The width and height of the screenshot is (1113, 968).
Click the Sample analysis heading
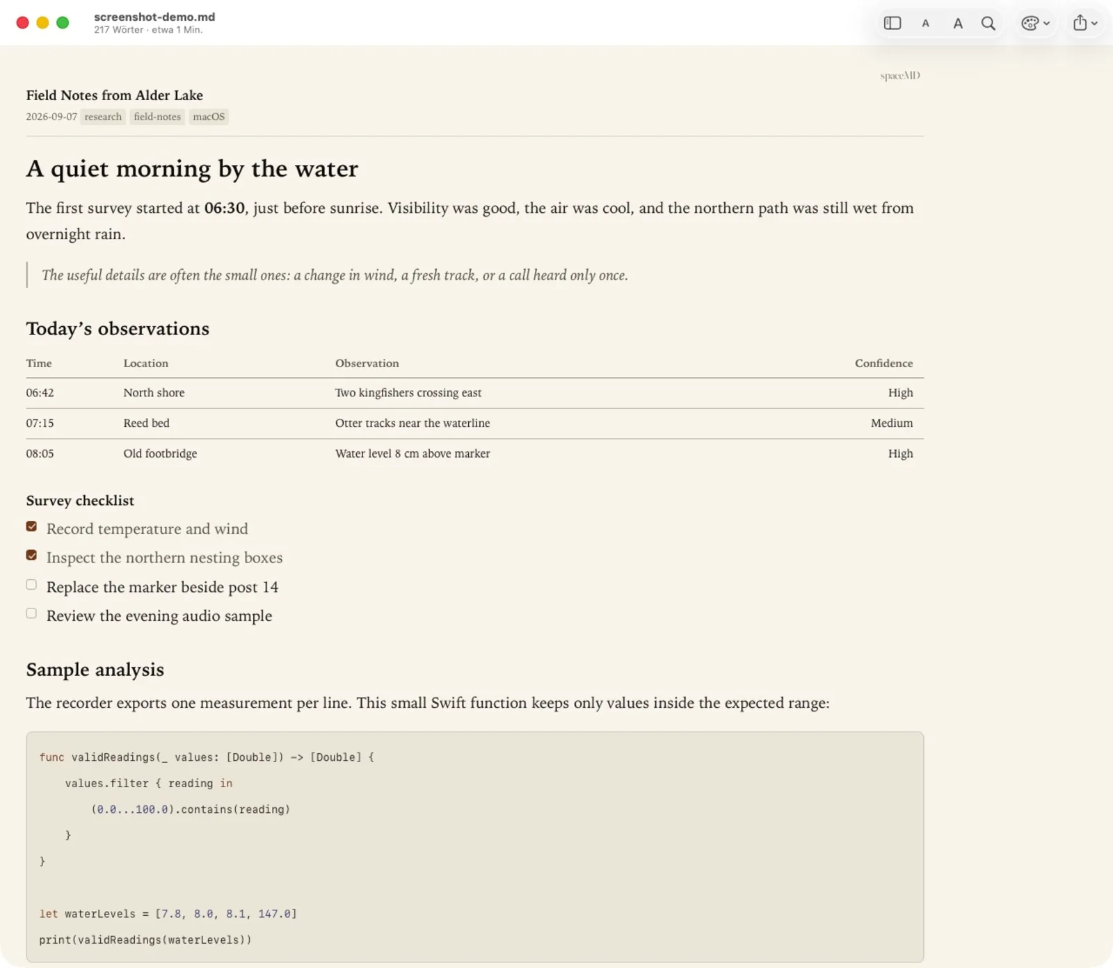(95, 670)
